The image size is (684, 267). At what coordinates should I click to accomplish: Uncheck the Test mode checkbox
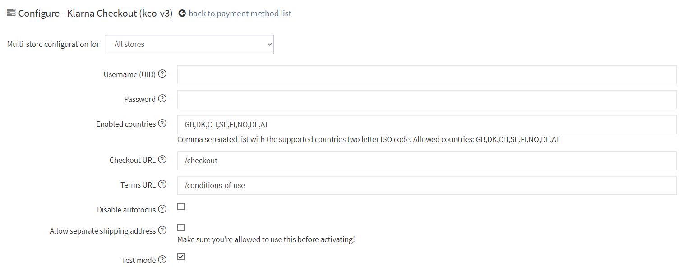181,257
